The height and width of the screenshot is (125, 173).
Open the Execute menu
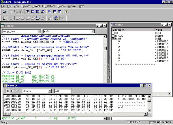click(26, 6)
